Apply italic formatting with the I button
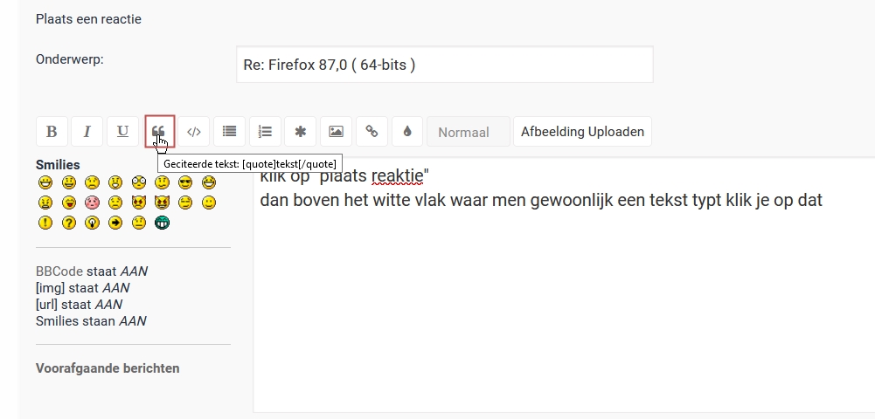The width and height of the screenshot is (875, 419). [87, 132]
